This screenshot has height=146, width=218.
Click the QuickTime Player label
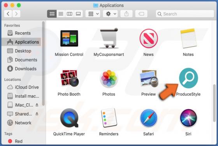tap(69, 134)
